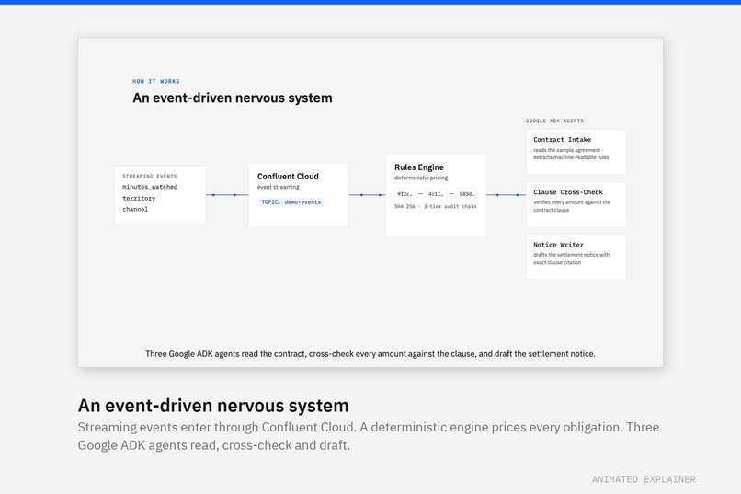Click the 'b83d…' hash chip
The image size is (741, 494).
pos(467,194)
